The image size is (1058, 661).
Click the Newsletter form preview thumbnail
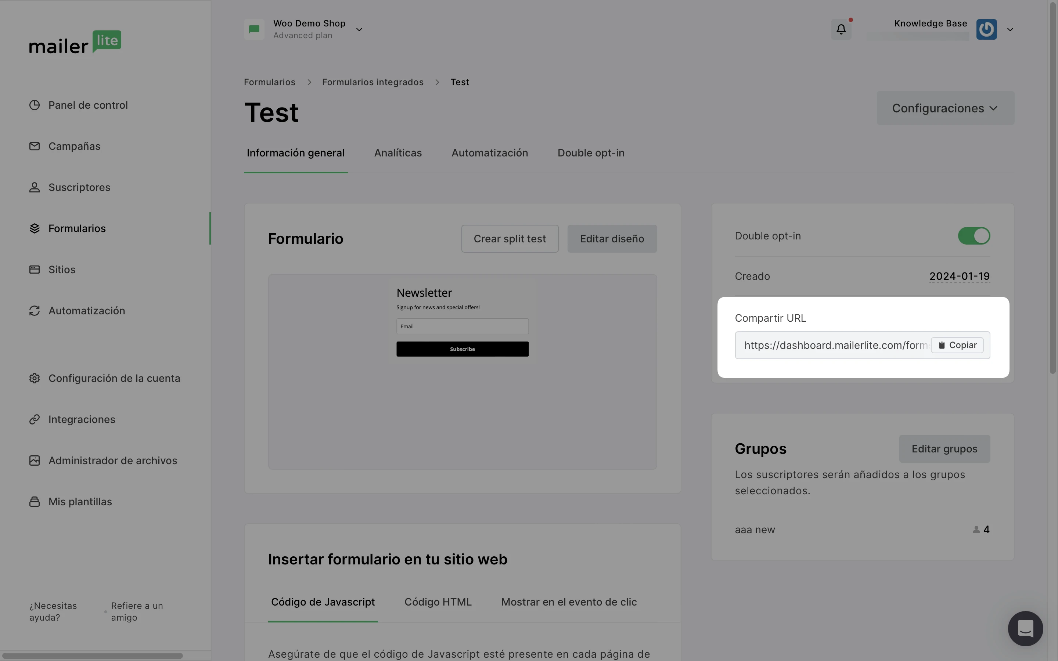point(462,372)
